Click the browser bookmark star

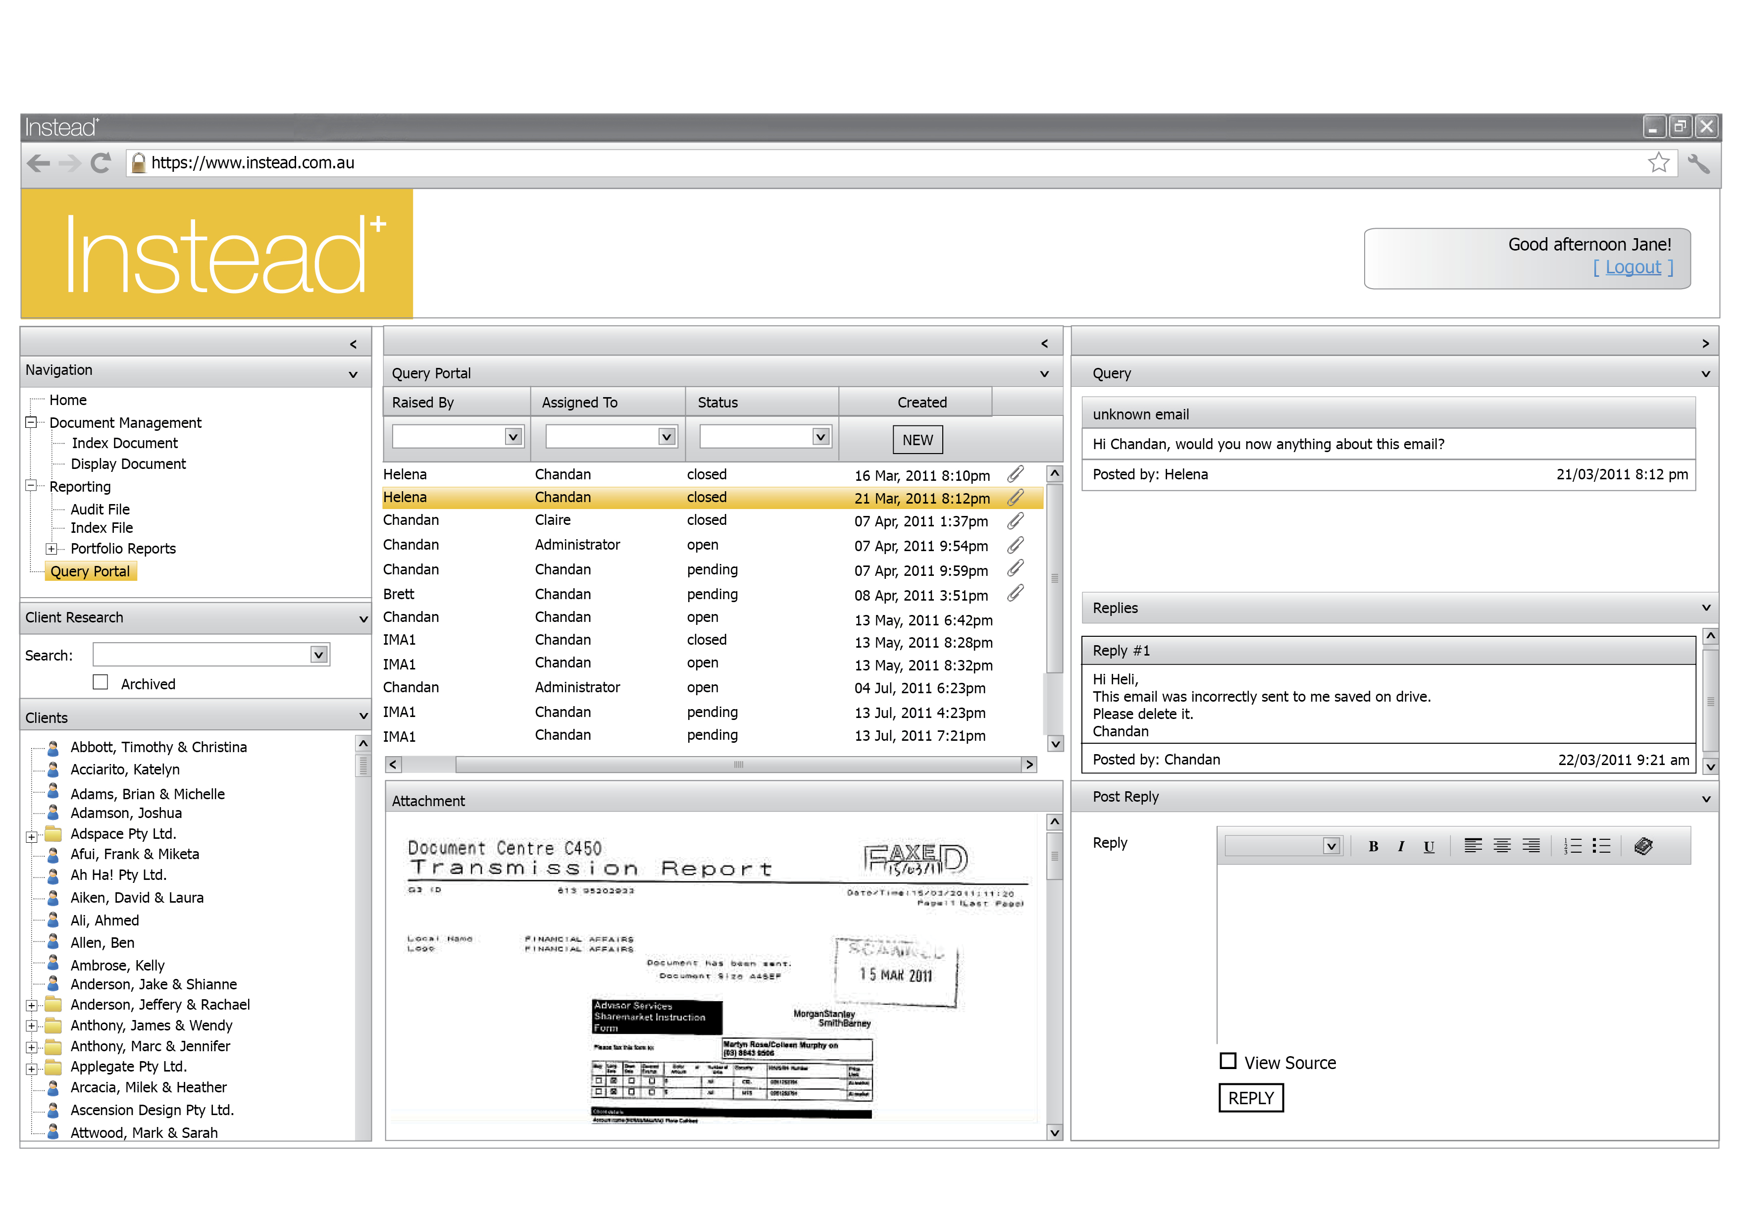(x=1658, y=163)
